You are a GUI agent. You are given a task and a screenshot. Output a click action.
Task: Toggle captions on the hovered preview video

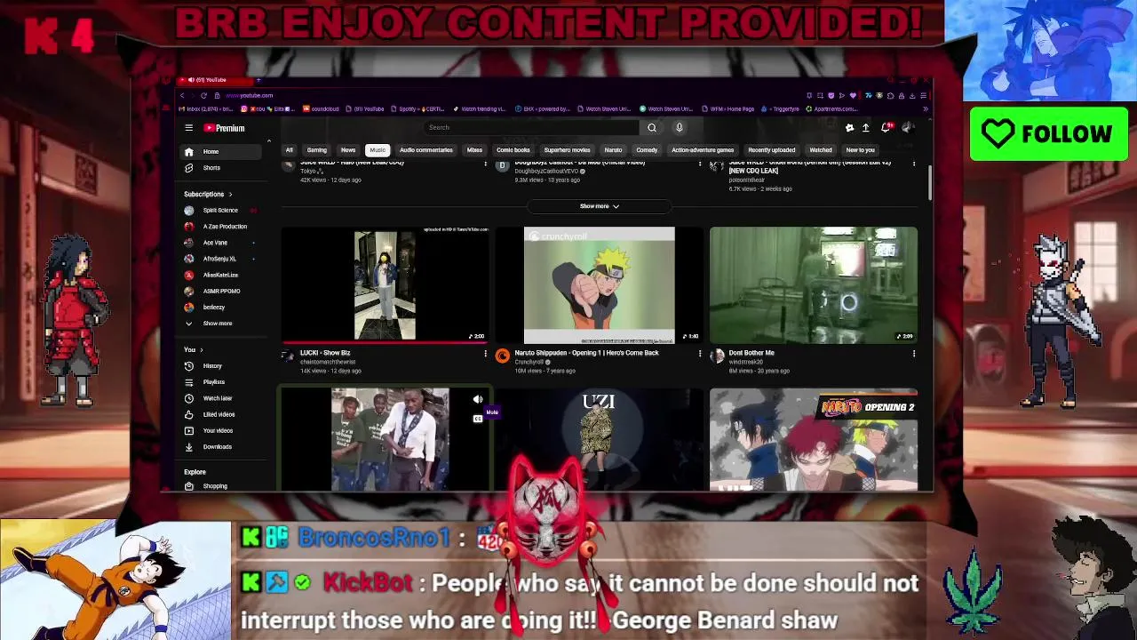478,419
